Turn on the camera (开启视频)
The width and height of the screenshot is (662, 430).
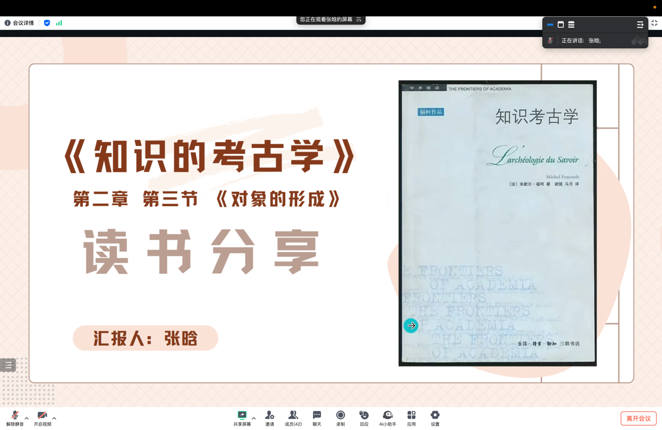[42, 418]
